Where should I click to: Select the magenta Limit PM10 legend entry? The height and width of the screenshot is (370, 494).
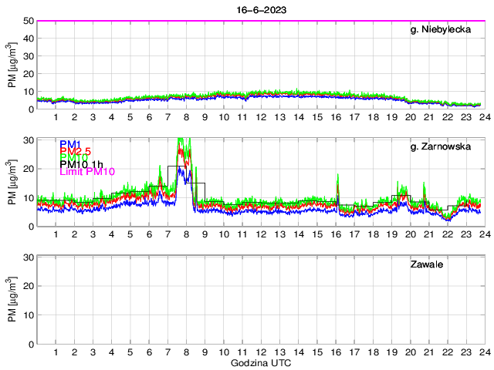[86, 173]
